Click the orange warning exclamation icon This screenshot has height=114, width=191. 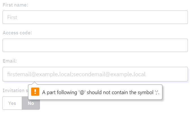pos(35,92)
